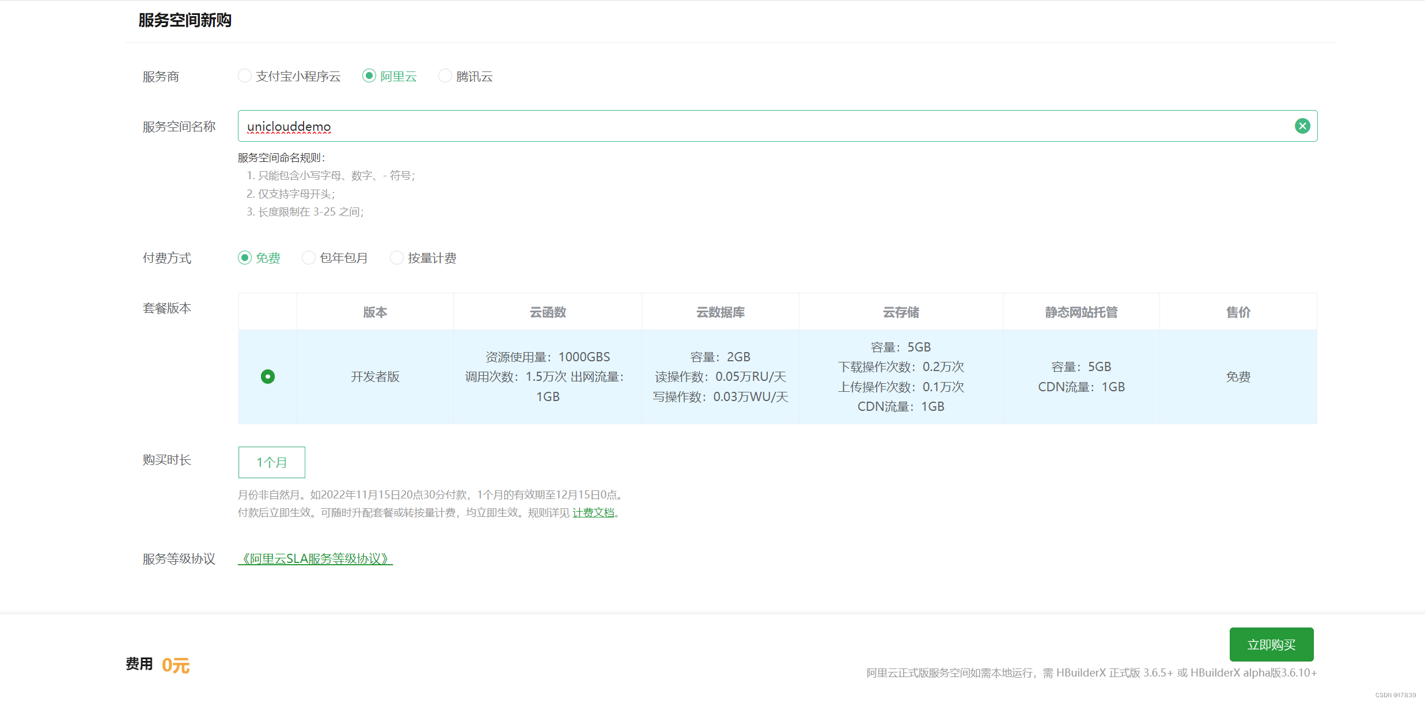The width and height of the screenshot is (1425, 703).
Task: Choose 包年包月 payment option
Action: click(309, 258)
